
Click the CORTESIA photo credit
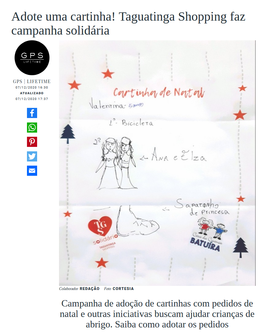(123, 289)
